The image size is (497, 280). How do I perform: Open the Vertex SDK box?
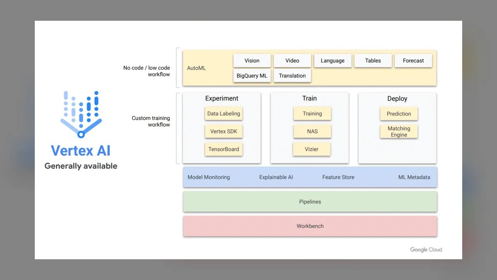click(224, 131)
